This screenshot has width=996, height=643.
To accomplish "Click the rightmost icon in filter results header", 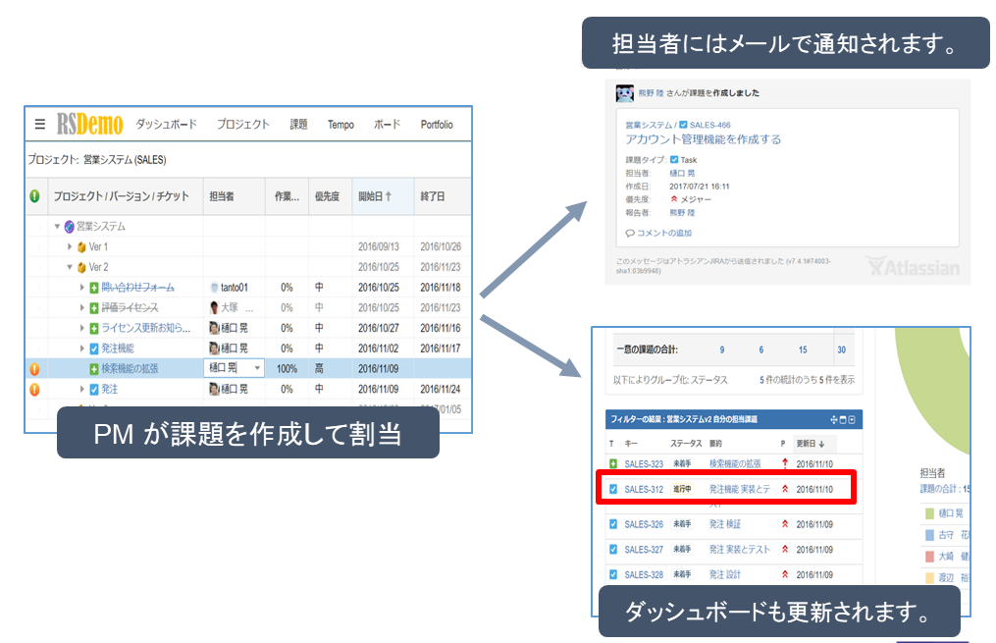I will pos(852,421).
